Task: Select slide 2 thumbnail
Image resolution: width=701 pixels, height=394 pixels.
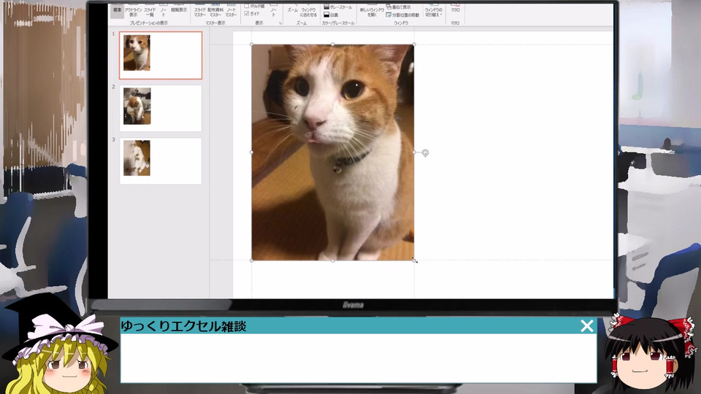Action: pos(160,108)
